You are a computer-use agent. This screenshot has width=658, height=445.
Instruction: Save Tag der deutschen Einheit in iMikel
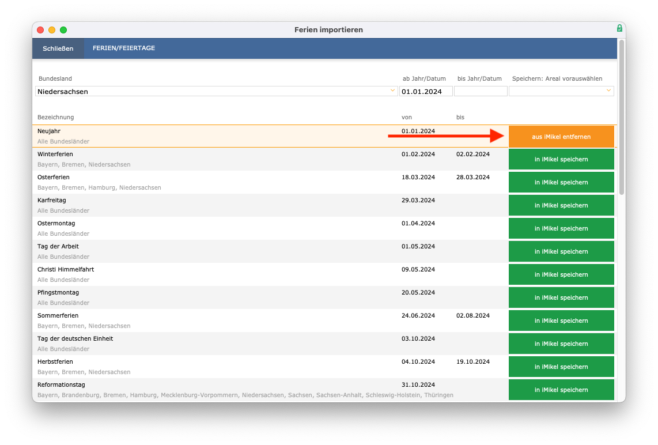click(561, 344)
